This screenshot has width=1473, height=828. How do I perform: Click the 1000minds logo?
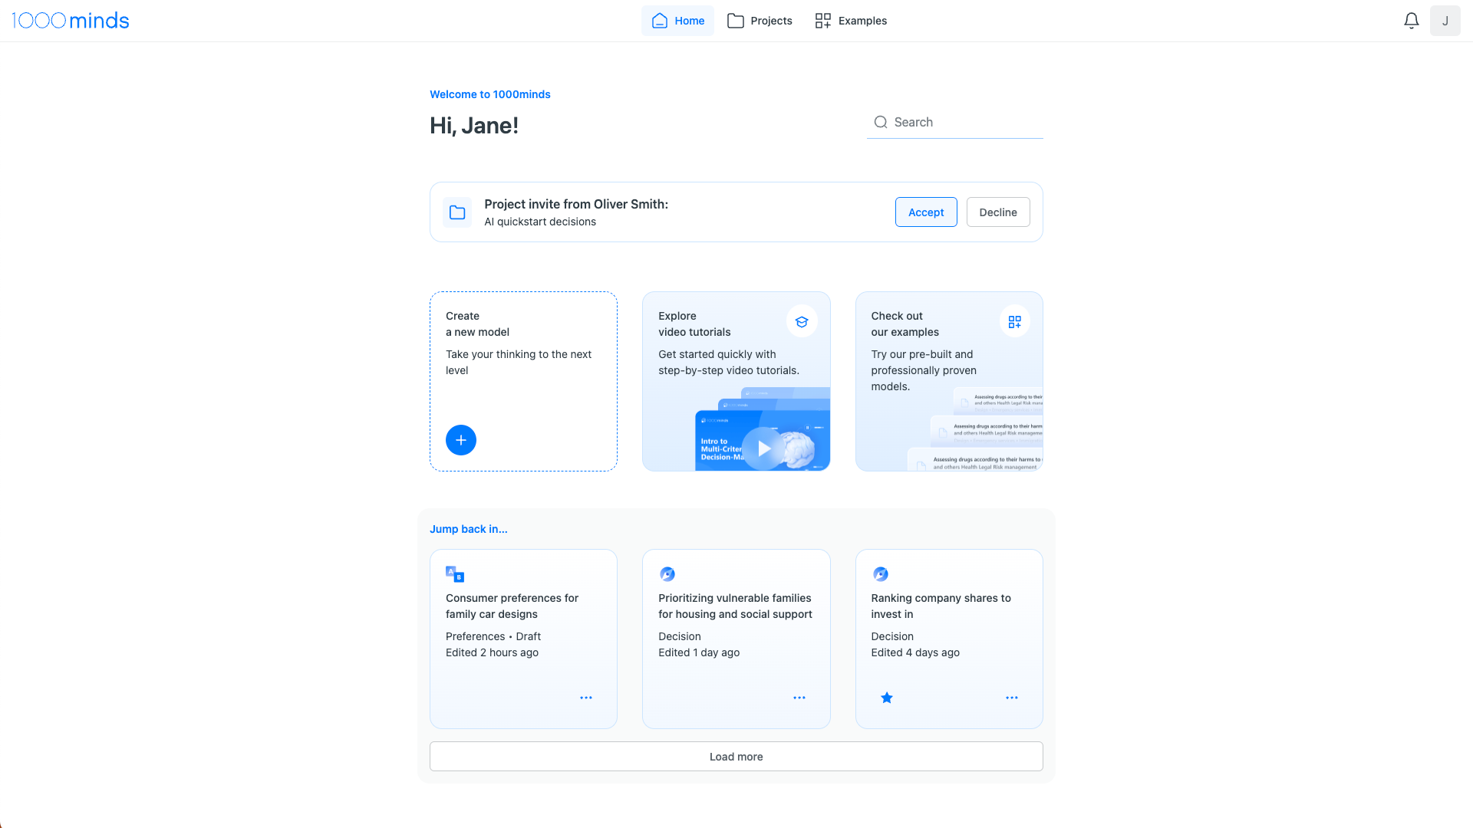[x=71, y=21]
